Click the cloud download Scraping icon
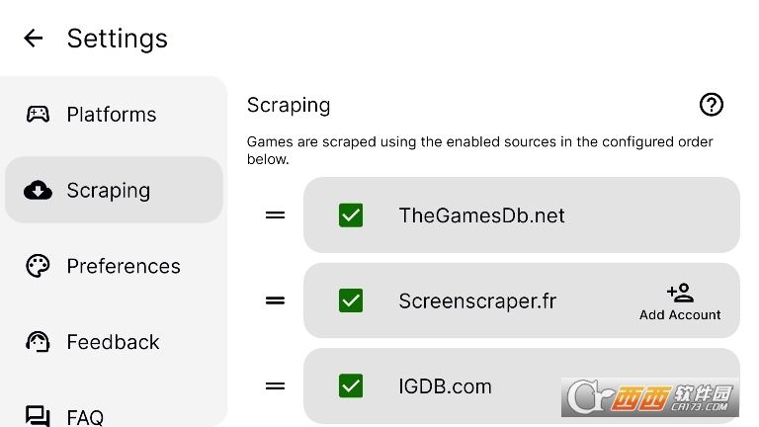This screenshot has width=759, height=427. pyautogui.click(x=38, y=190)
